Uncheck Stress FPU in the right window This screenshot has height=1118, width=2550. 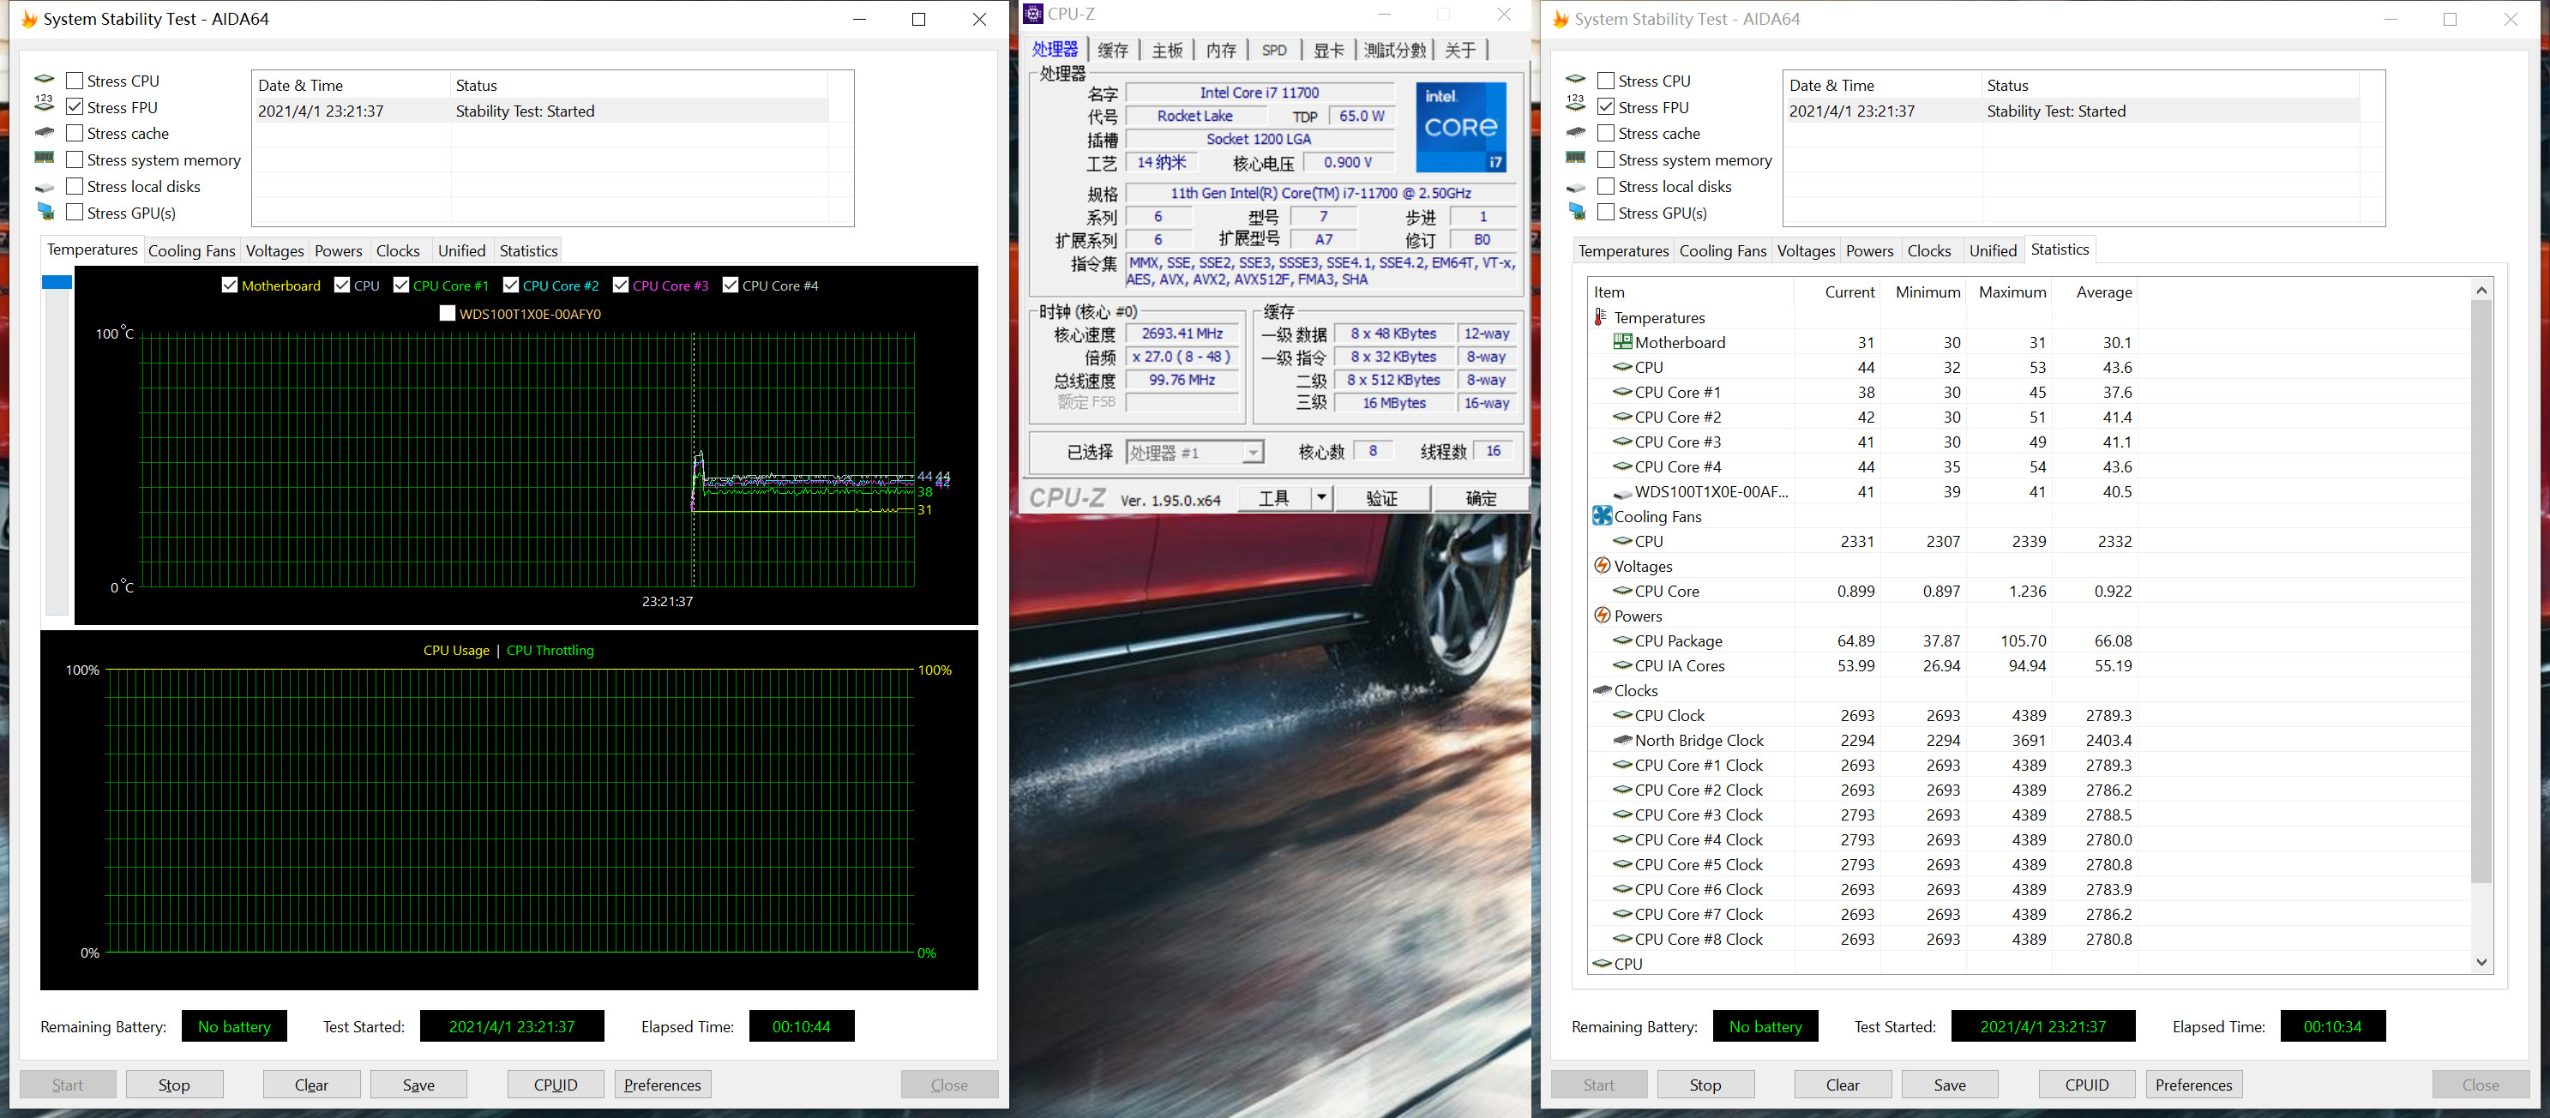[1606, 107]
